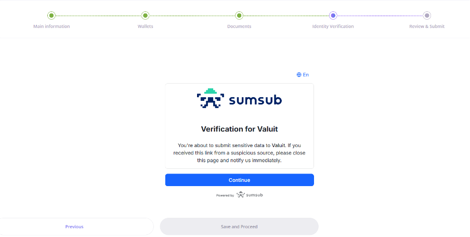470x237 pixels.
Task: Select the Documents step circle
Action: click(x=239, y=16)
